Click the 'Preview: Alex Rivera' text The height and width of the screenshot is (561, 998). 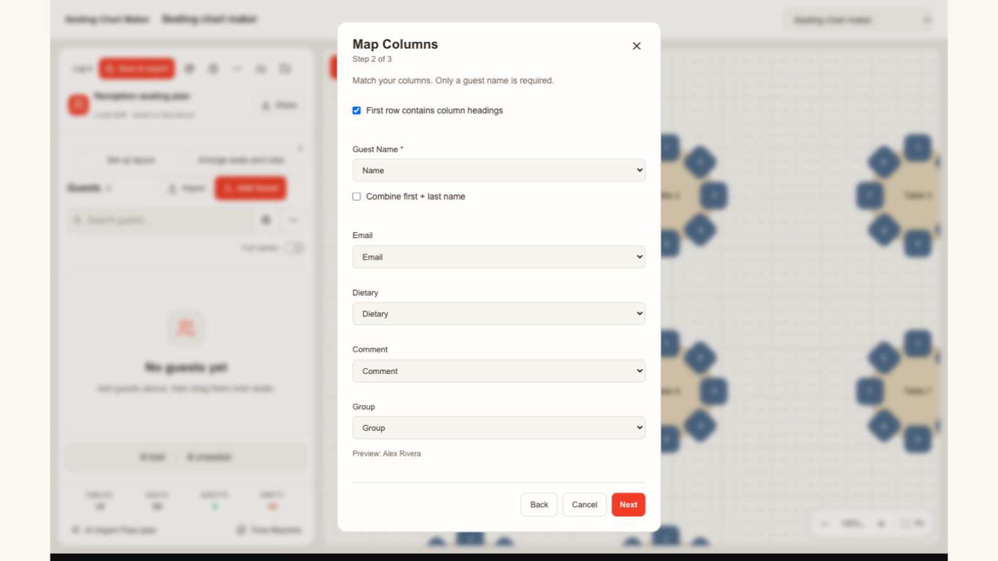[x=387, y=454]
